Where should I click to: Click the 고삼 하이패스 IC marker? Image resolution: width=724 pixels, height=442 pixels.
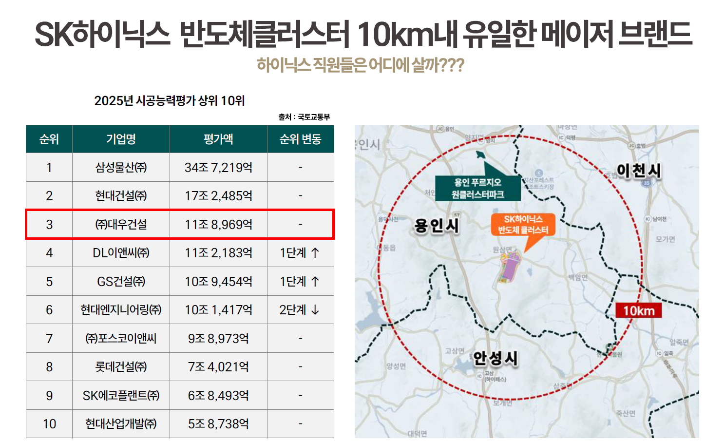click(x=480, y=376)
